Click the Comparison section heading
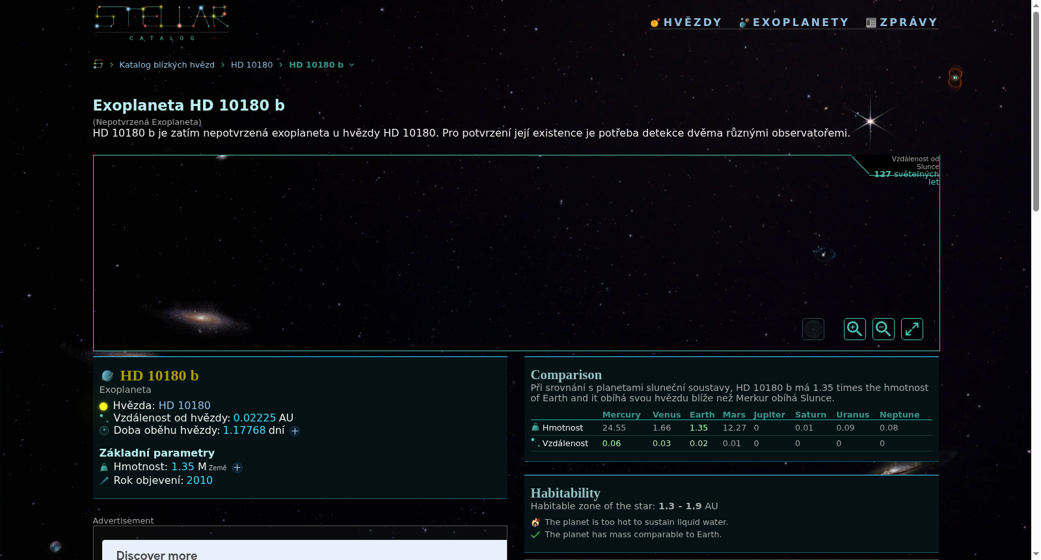 (566, 375)
